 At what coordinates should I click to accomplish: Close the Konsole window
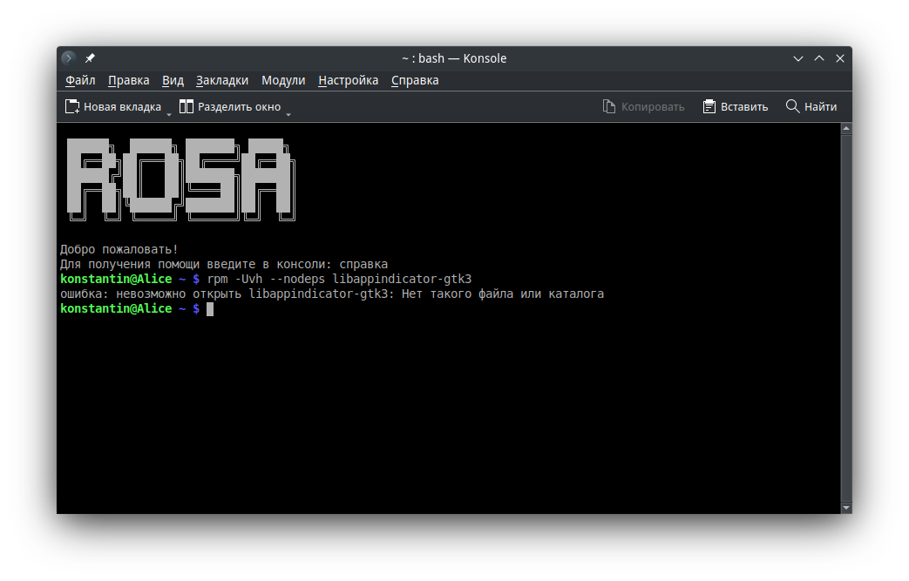coord(840,58)
